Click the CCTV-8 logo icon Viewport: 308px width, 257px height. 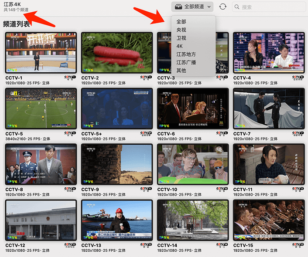70,189
